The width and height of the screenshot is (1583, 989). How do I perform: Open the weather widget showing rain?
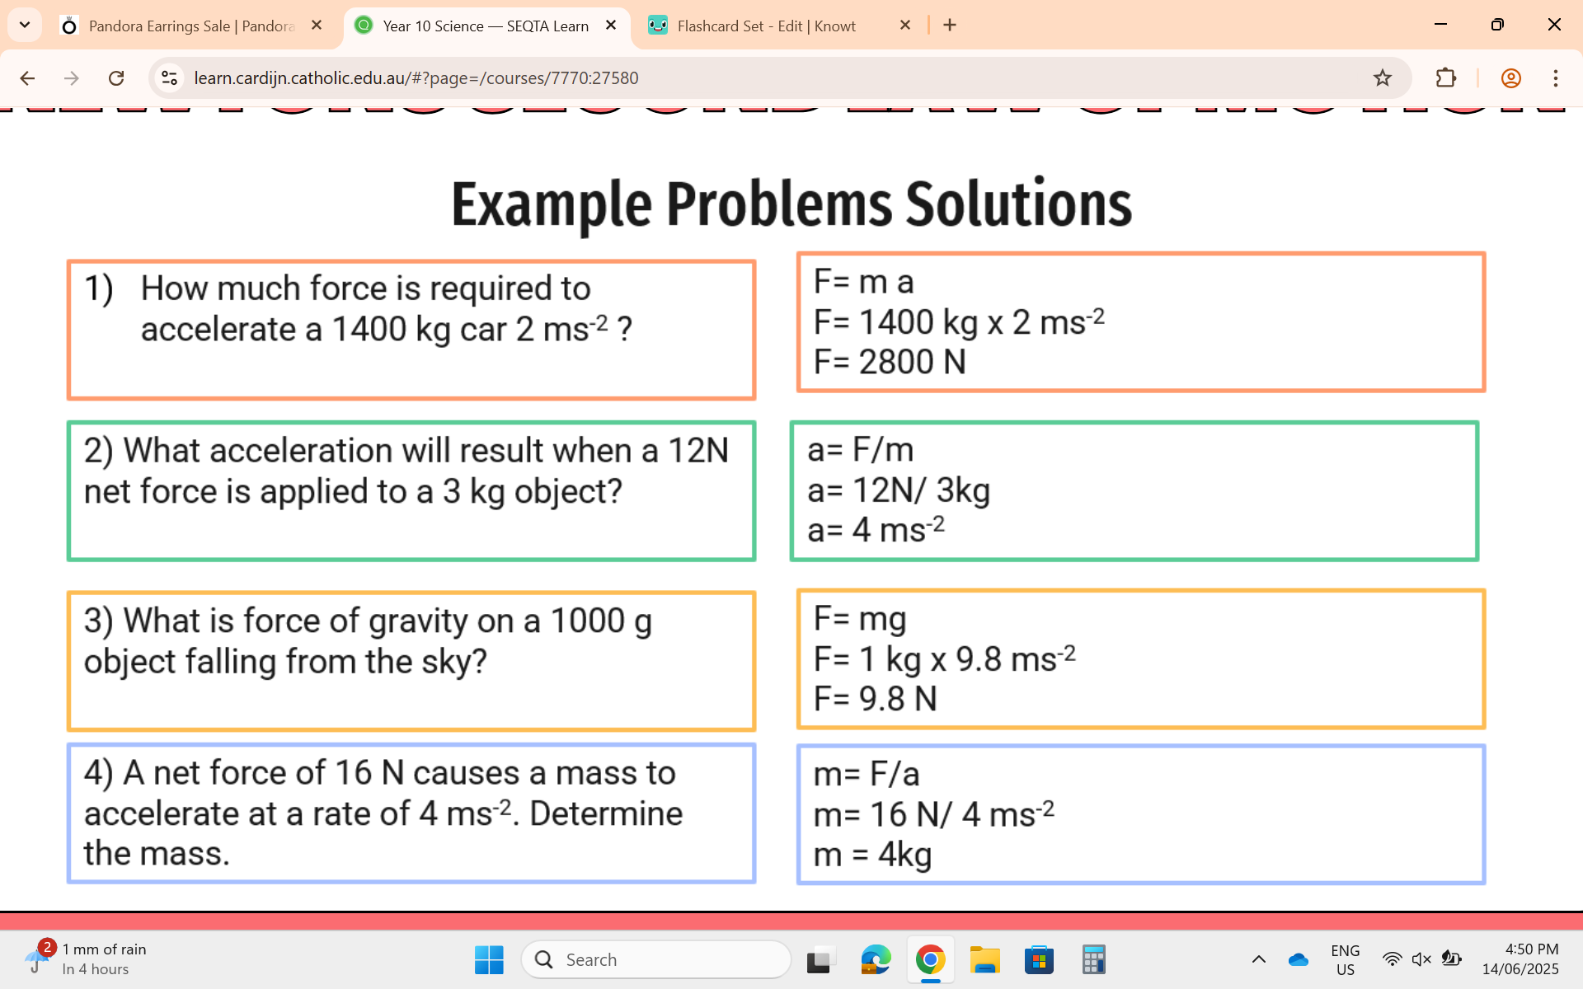point(86,959)
